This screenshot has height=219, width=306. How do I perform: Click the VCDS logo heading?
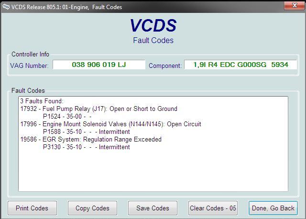(x=153, y=25)
